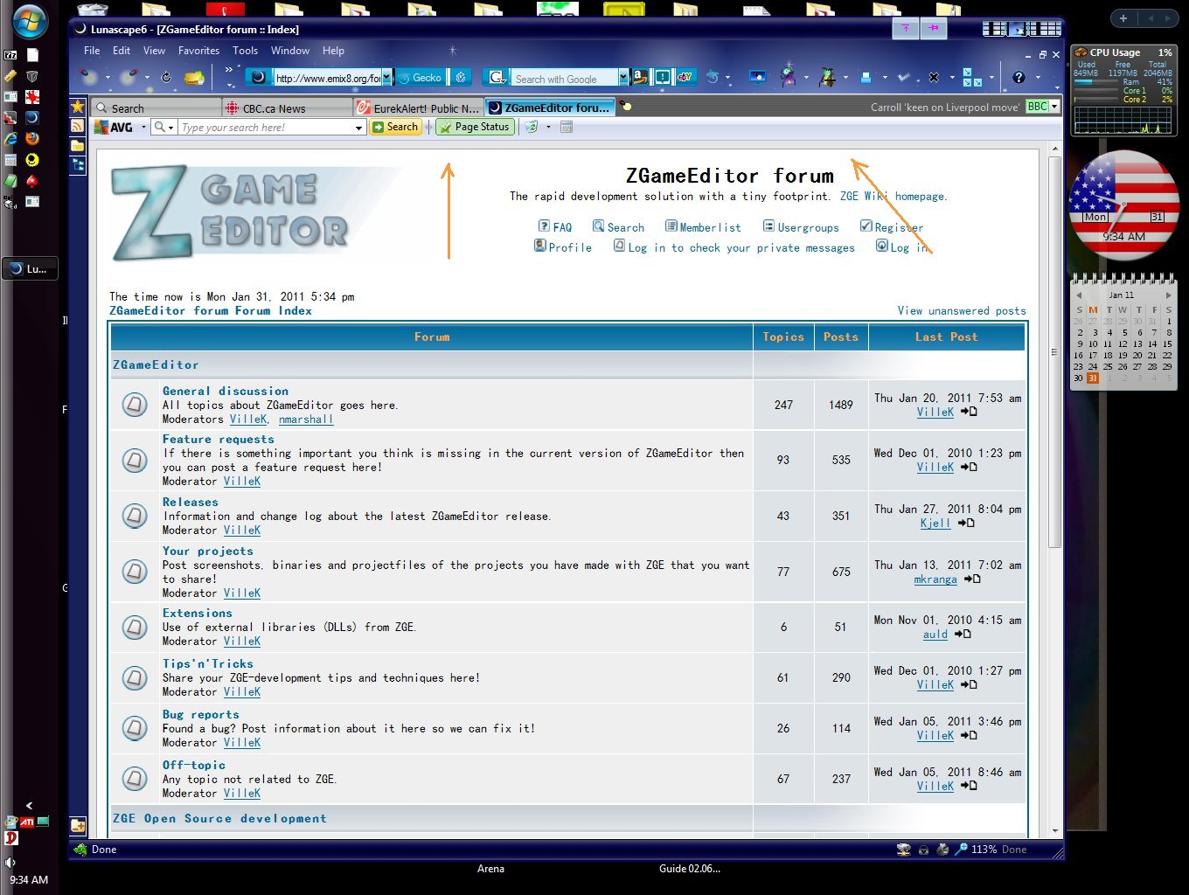Click the Lunascape taskbar button
Image resolution: width=1189 pixels, height=895 pixels.
tap(30, 268)
